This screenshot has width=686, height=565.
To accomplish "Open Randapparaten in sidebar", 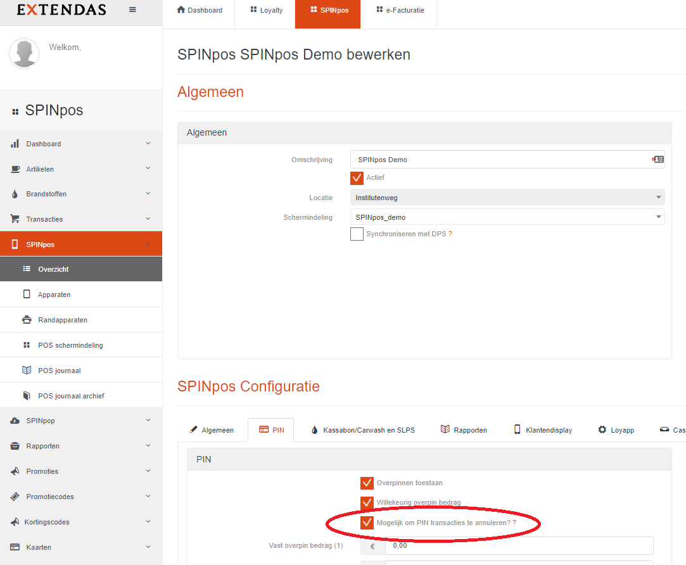I will 81,320.
